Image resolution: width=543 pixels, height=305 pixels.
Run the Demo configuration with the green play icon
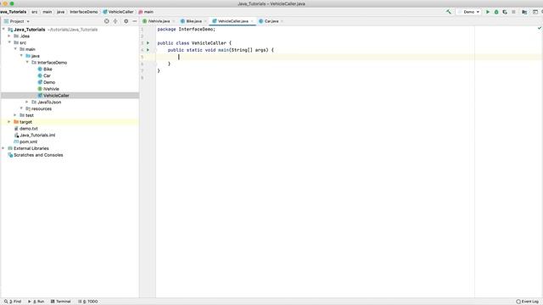pyautogui.click(x=488, y=12)
